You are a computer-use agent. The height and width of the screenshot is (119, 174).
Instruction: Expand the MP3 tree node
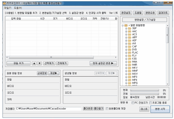pyautogui.click(x=126, y=77)
